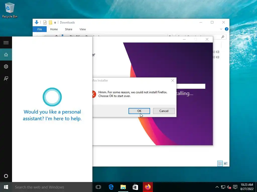The width and height of the screenshot is (257, 192).
Task: Click the New Folder quick access icon
Action: tap(50, 22)
